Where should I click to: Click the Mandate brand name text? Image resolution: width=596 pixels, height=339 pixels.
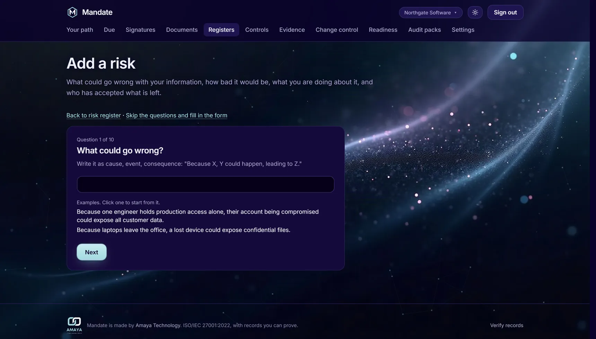tap(97, 12)
